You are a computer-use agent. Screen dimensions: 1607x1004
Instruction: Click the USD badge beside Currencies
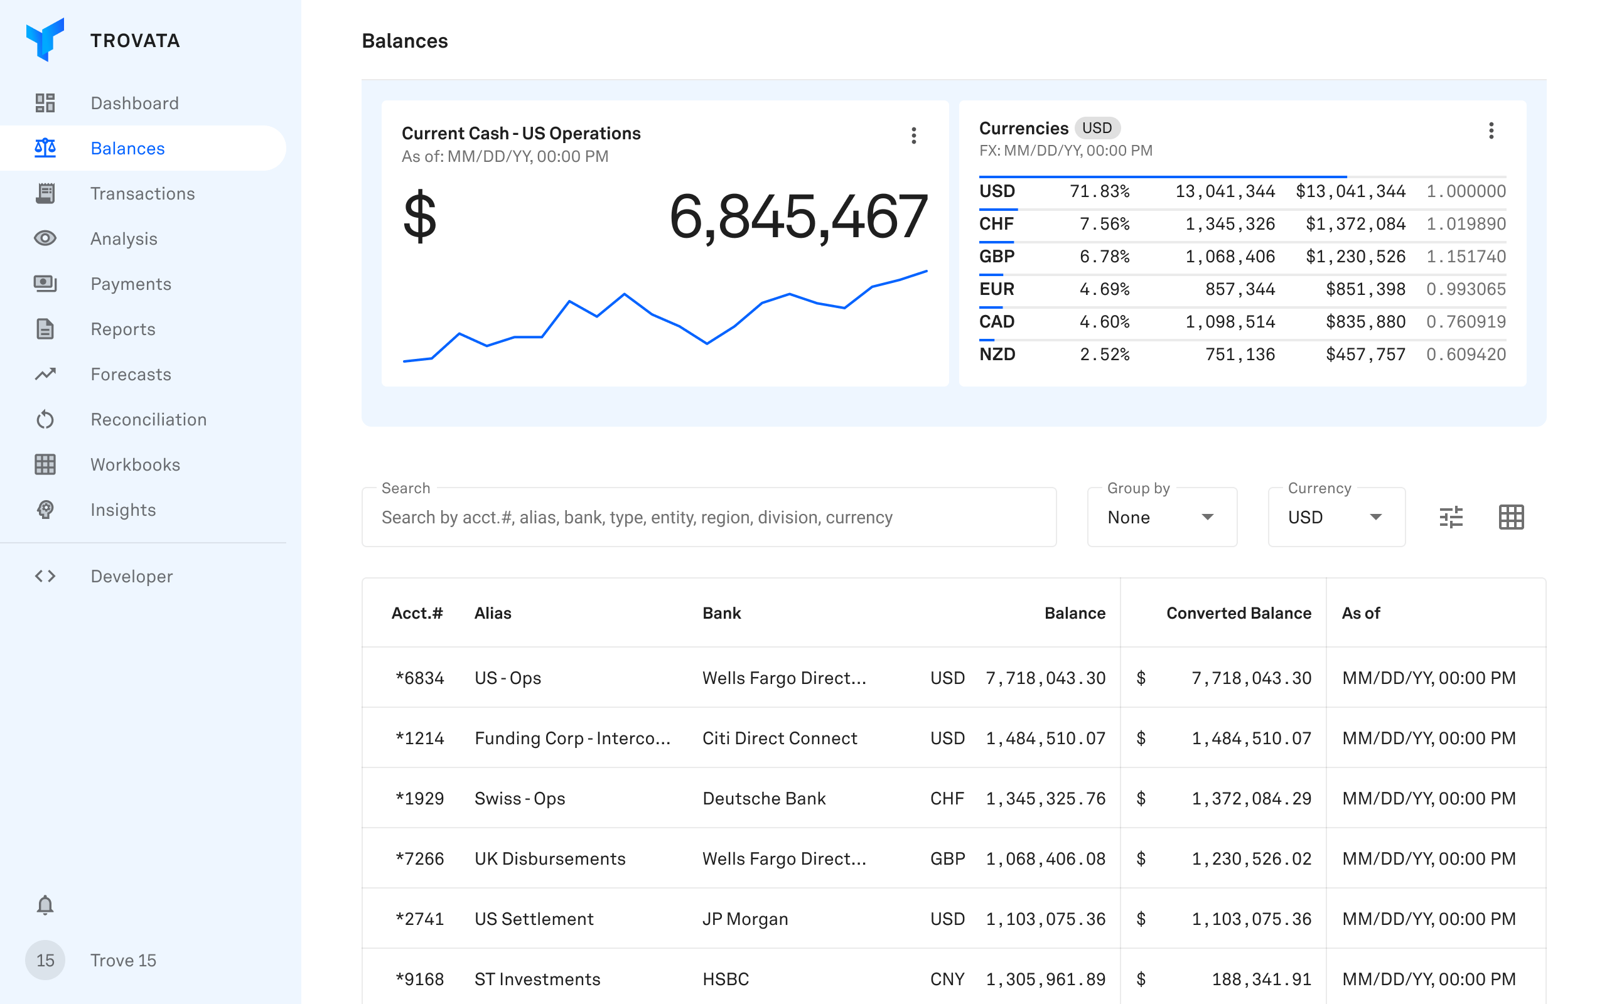point(1097,128)
